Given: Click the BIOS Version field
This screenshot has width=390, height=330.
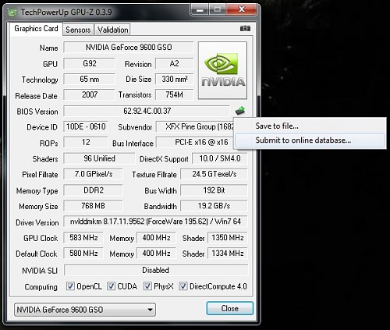Looking at the screenshot, I should (147, 111).
